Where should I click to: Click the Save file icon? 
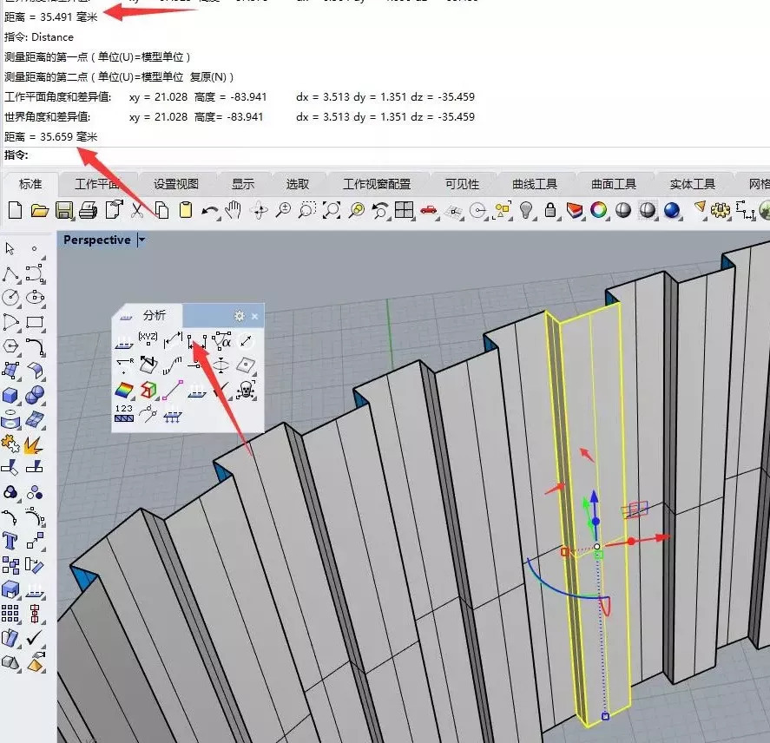(x=63, y=210)
